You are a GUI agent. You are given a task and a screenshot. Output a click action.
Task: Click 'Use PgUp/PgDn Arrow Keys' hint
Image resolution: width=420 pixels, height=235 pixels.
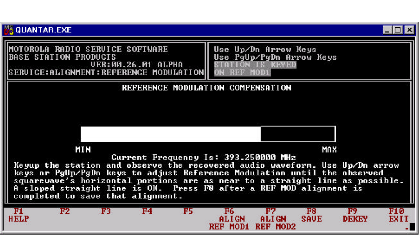click(275, 57)
